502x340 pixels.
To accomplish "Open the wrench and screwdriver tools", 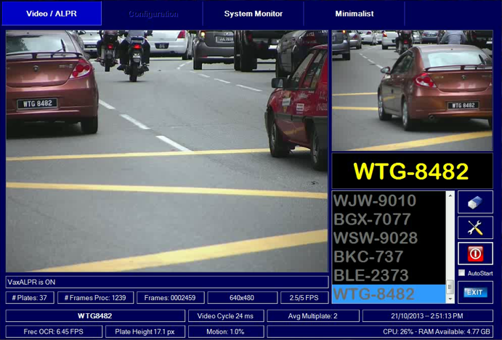I will 475,227.
